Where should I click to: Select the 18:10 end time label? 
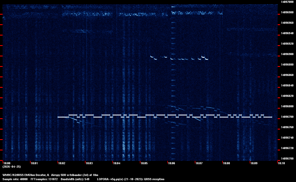coord(281,163)
